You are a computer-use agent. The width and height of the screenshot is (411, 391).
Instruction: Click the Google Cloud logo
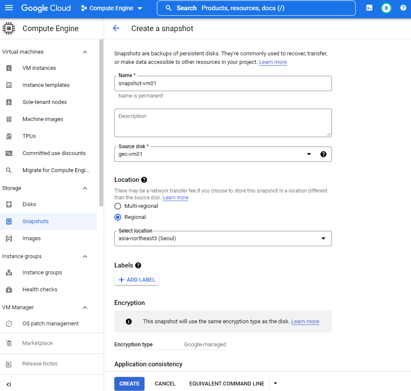tap(46, 8)
